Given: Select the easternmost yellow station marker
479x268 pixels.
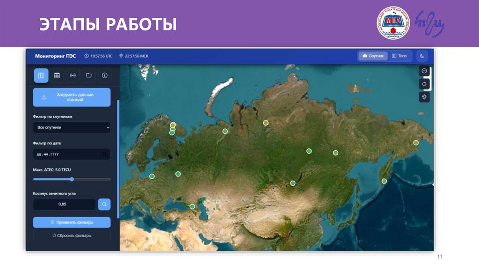Looking at the screenshot, I should (416, 143).
